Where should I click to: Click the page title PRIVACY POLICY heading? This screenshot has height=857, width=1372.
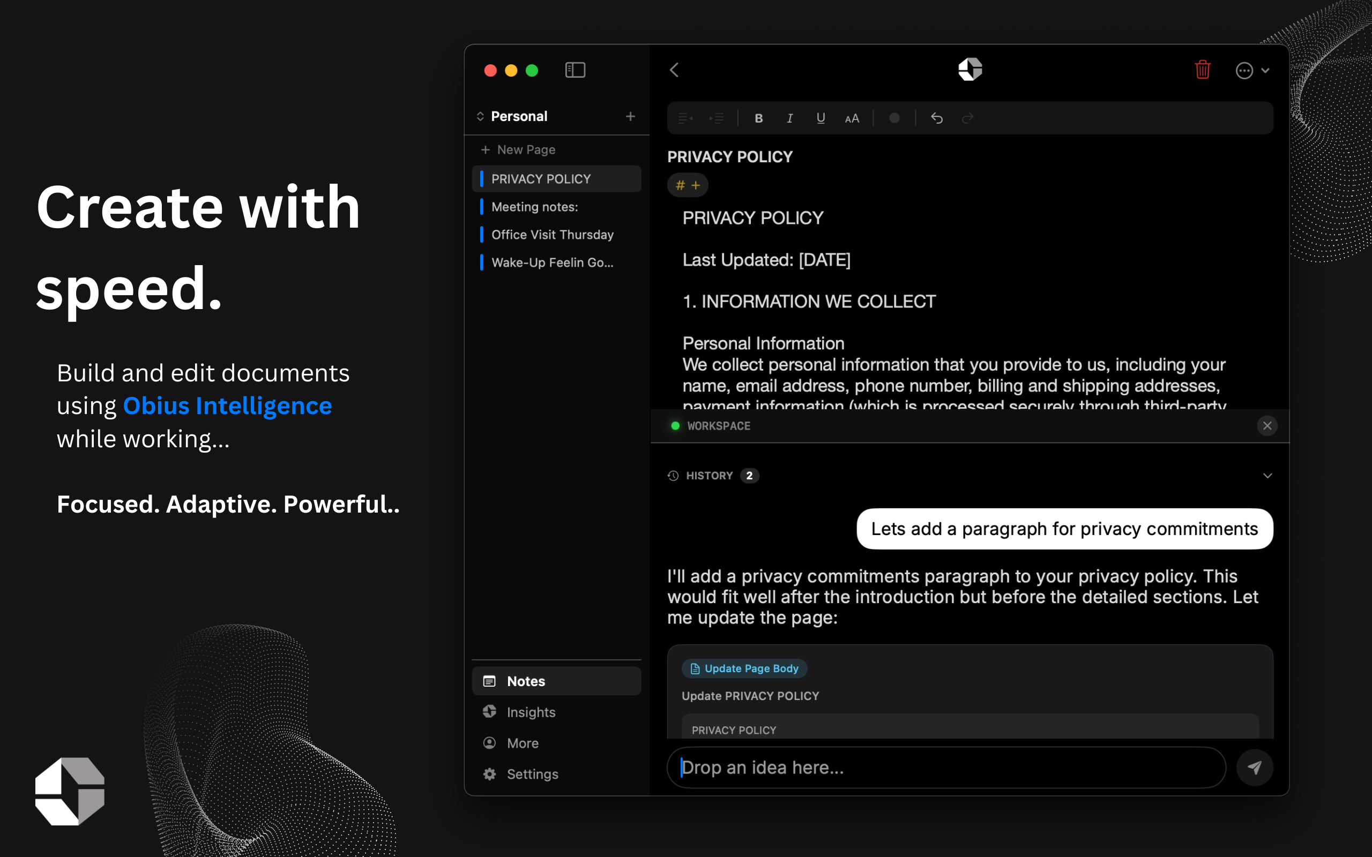(729, 157)
